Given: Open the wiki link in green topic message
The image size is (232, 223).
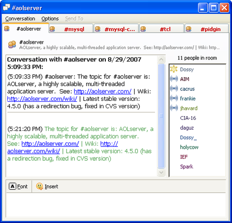Looking at the screenshot, I should 62,147.
